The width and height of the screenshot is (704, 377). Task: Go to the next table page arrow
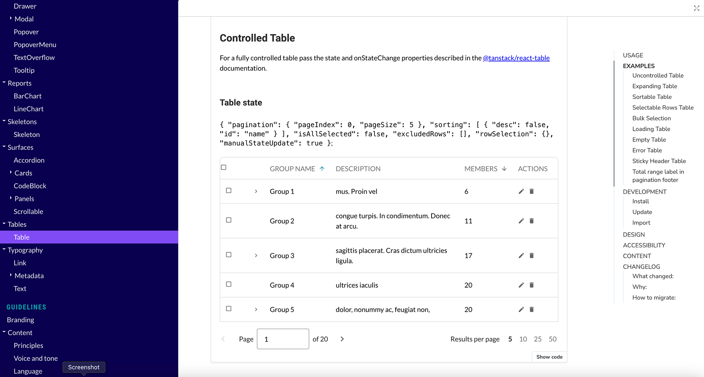pyautogui.click(x=342, y=339)
